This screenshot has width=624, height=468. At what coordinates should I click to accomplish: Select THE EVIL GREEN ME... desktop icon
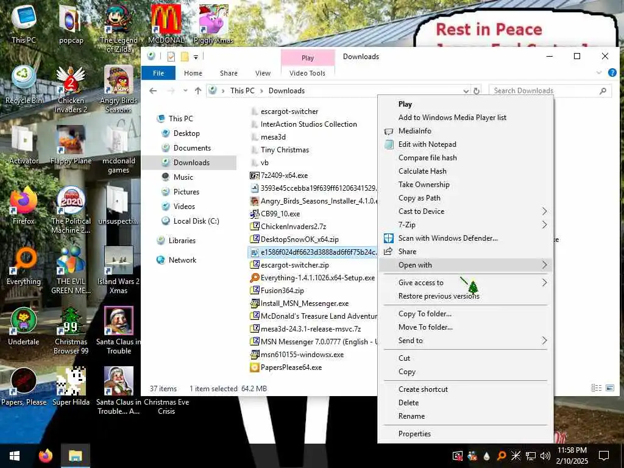71,271
